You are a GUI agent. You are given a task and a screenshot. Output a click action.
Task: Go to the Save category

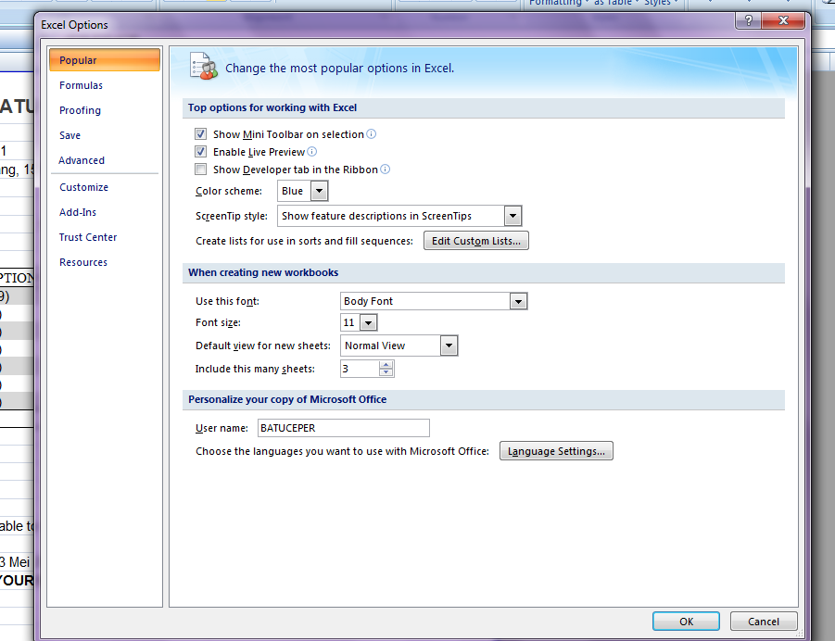click(70, 135)
